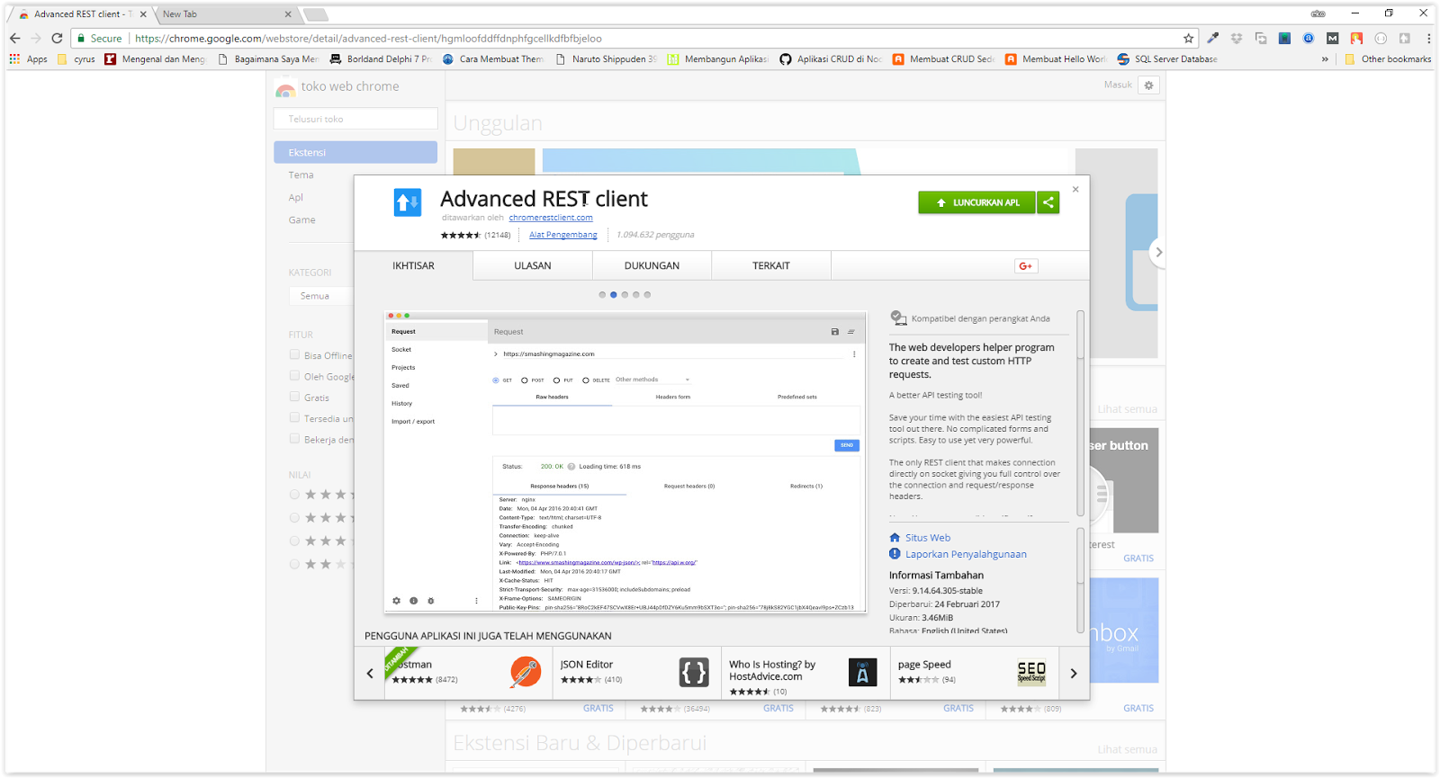This screenshot has height=778, width=1440.
Task: Open the GitHub Aplikasi CRUD bookmark
Action: coord(831,59)
